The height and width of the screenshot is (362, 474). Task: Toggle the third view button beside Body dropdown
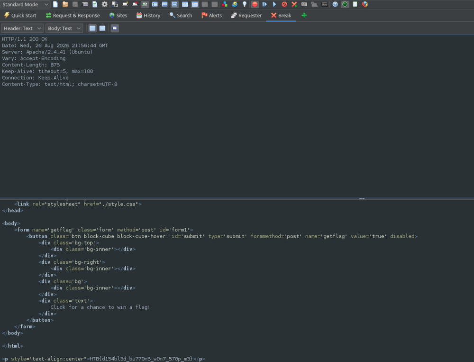(115, 28)
